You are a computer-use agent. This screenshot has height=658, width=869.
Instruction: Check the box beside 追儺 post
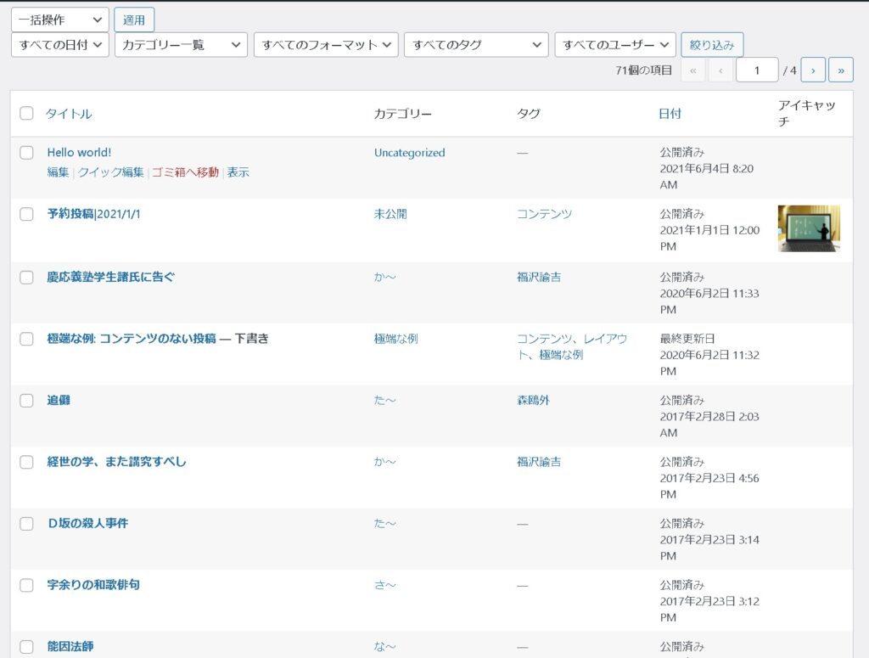[27, 400]
